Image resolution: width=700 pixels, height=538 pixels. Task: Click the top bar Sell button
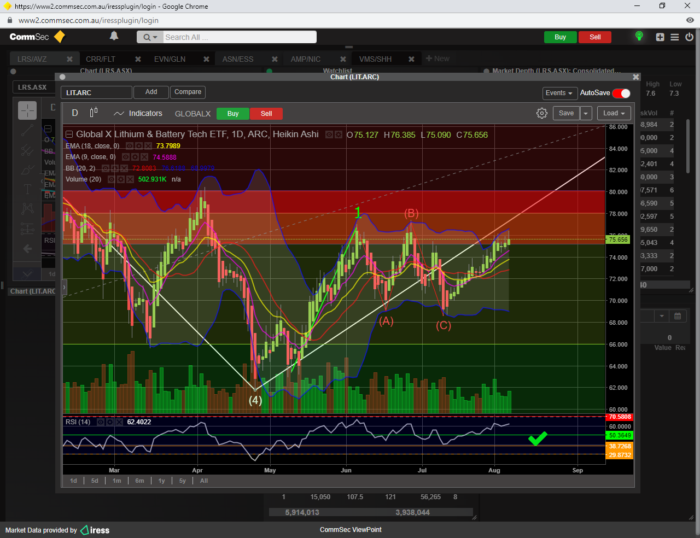click(595, 37)
